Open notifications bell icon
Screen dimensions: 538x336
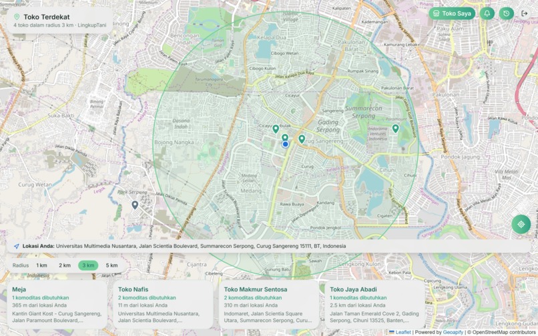click(487, 14)
